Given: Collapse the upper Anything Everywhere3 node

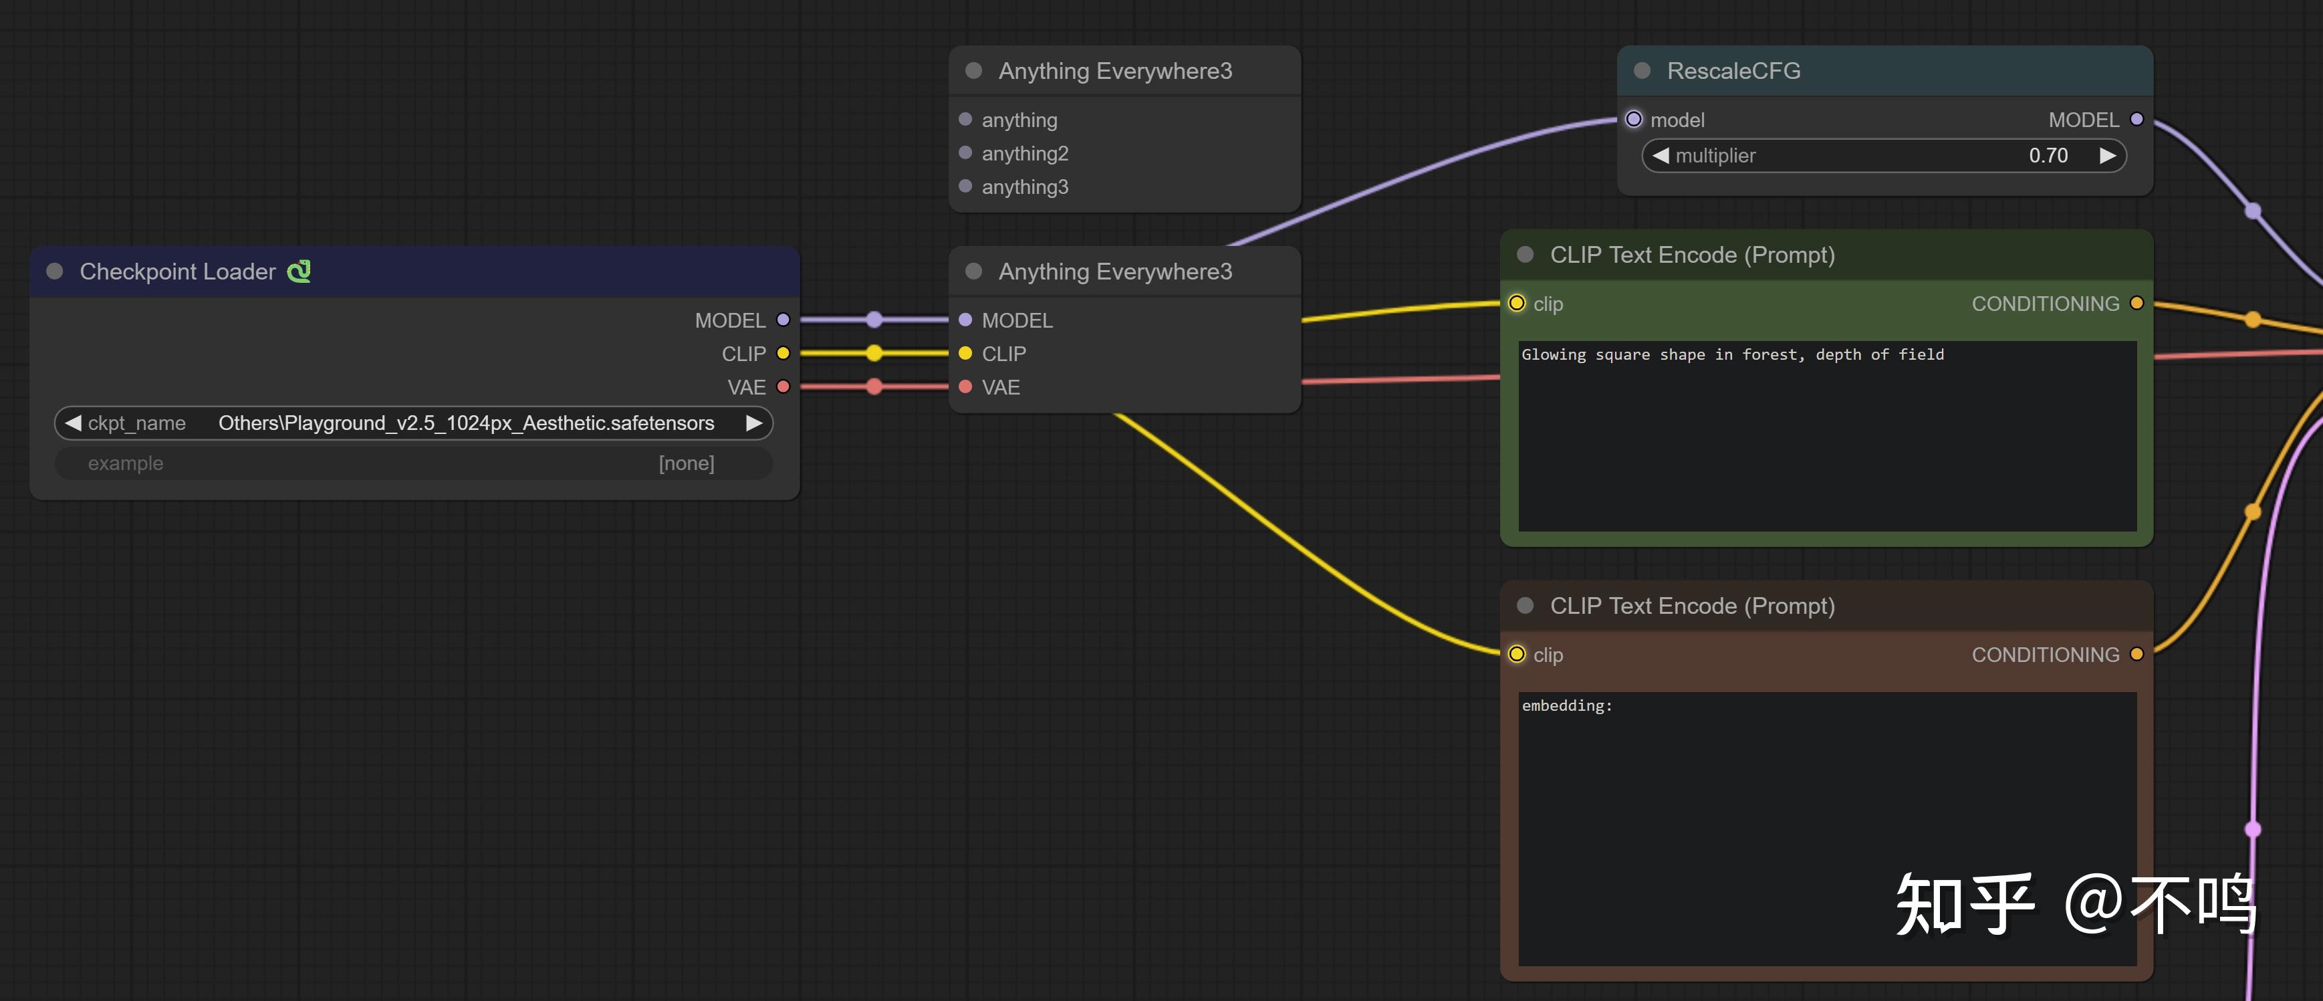Looking at the screenshot, I should click(x=974, y=70).
